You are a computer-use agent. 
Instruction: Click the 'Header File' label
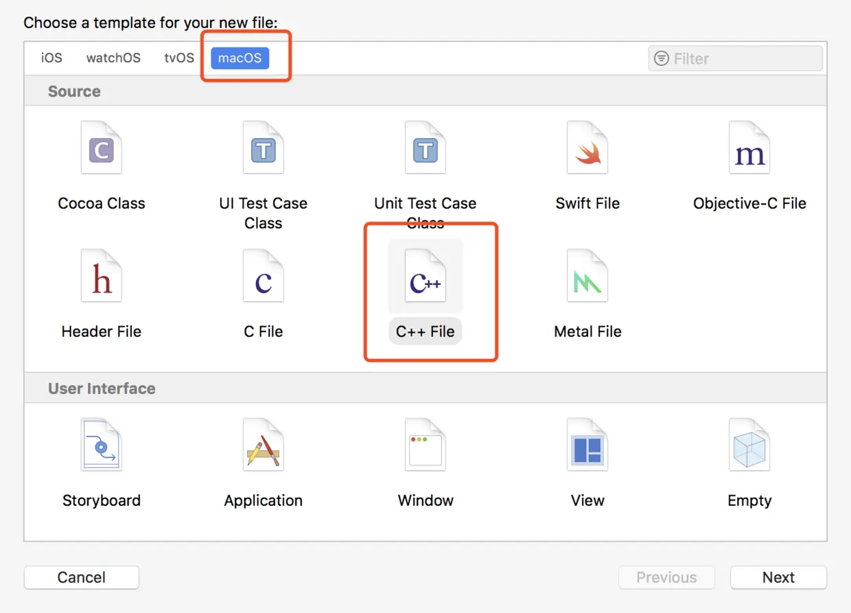pos(102,332)
